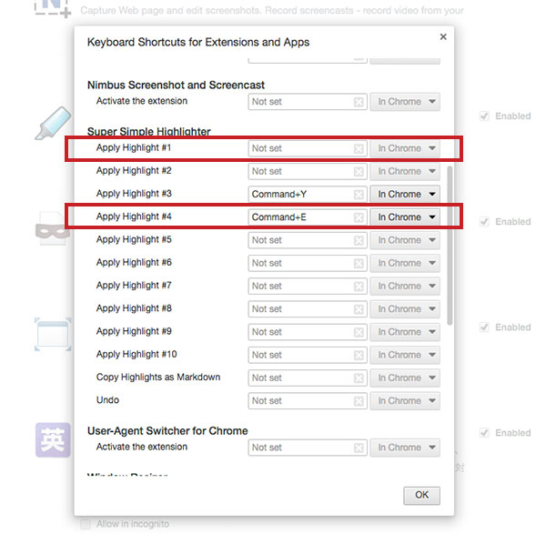
Task: Open In Chrome dropdown for Apply Highlight #1
Action: [x=405, y=148]
